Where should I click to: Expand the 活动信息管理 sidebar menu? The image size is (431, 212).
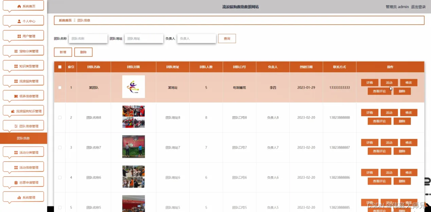[23, 167]
